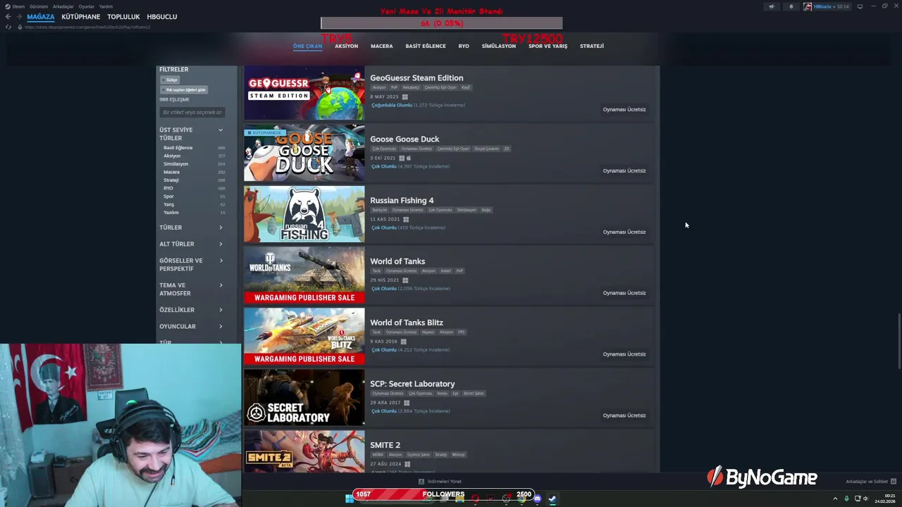
Task: Open the Russian Fishing 4 thumbnail
Action: tap(304, 214)
